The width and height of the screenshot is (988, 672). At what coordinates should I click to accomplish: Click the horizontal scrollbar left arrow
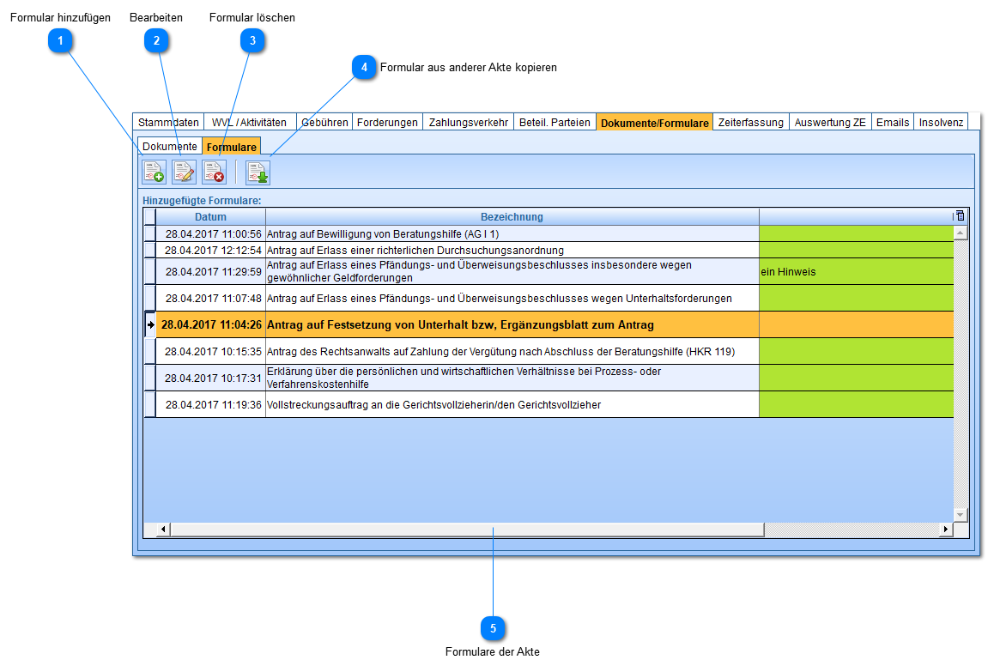(162, 530)
